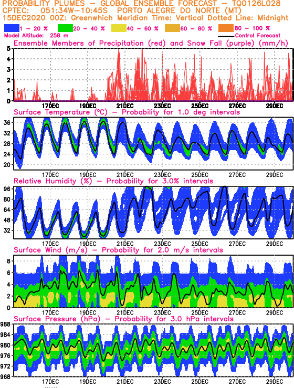Click the Surface Pressure chart title

coord(123,319)
